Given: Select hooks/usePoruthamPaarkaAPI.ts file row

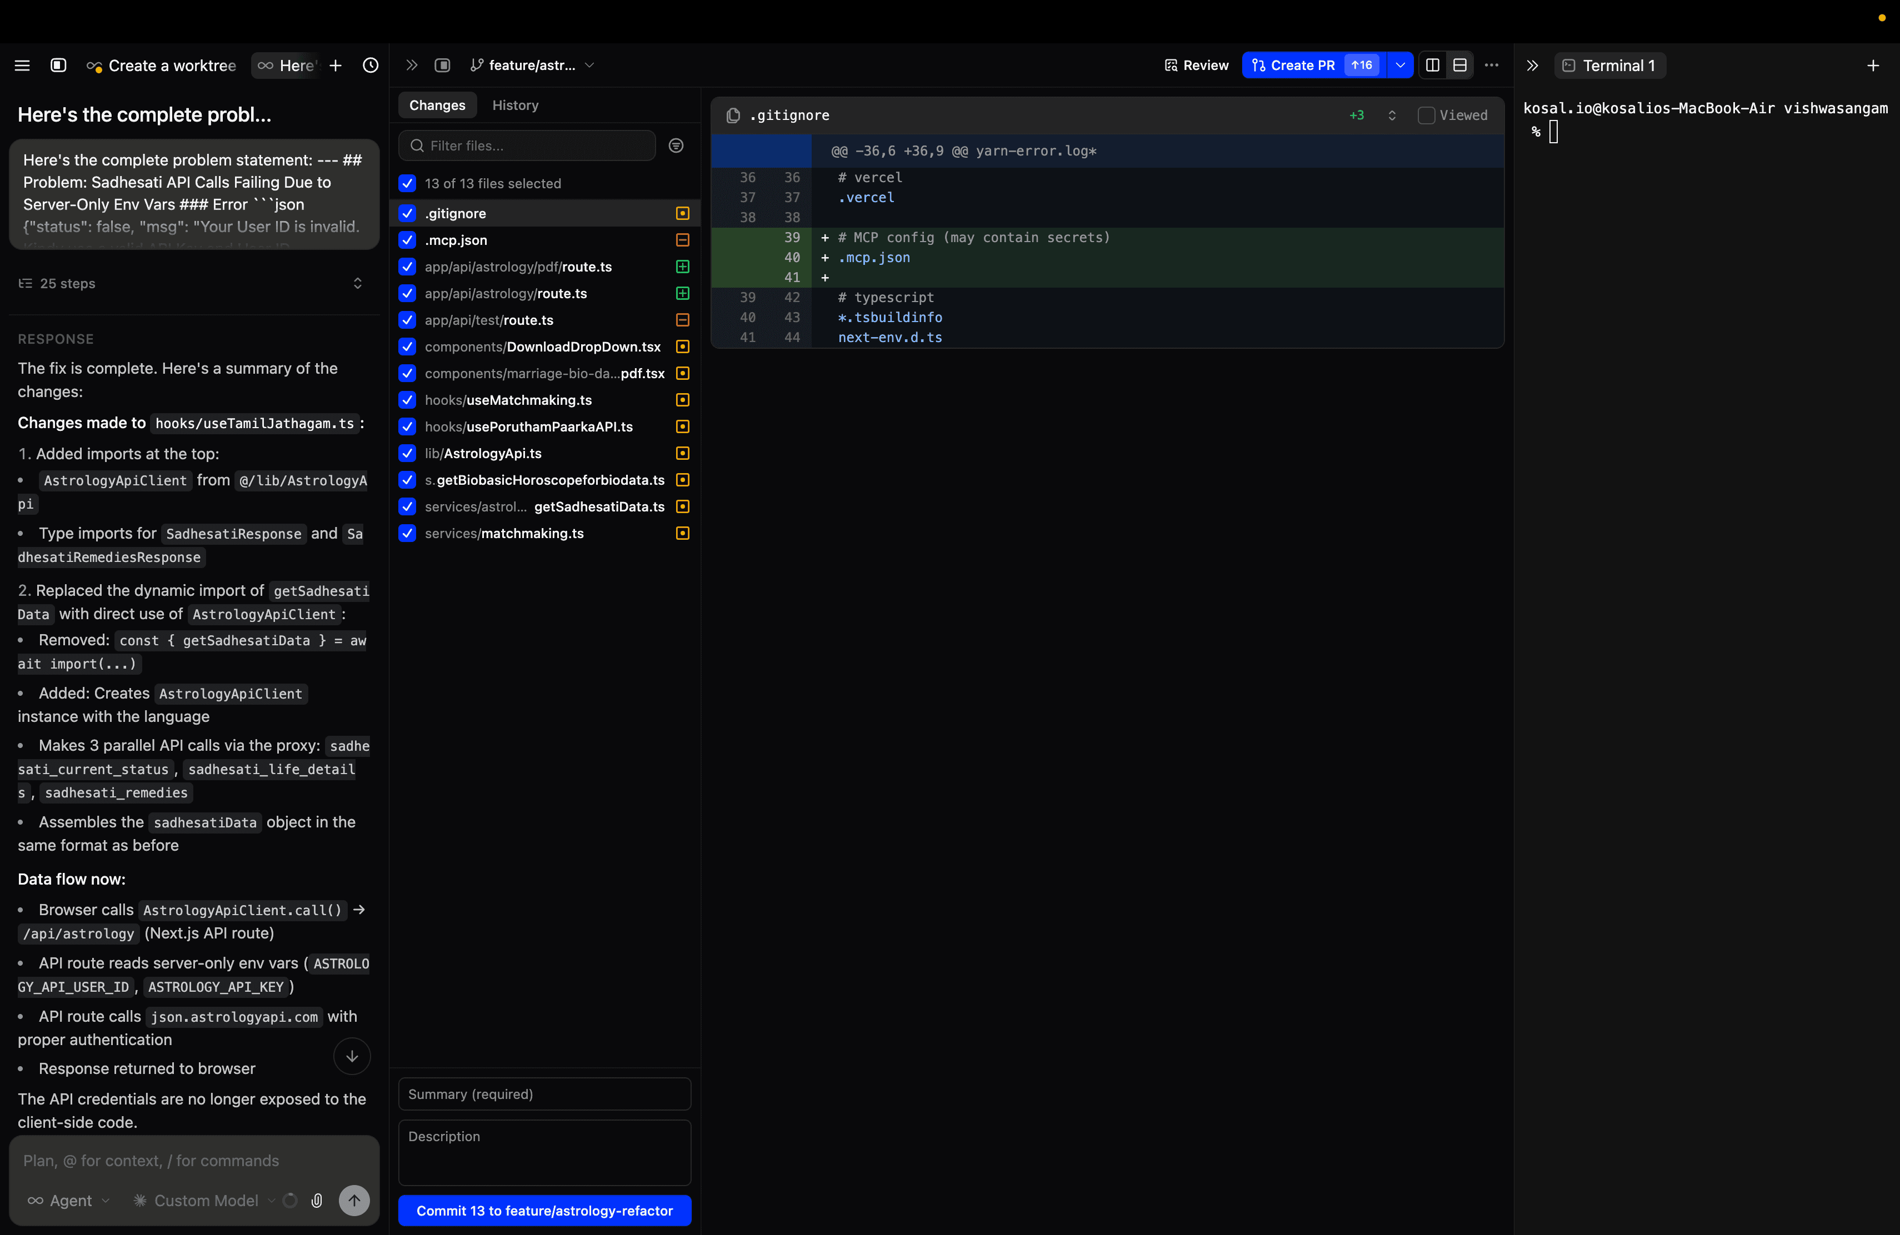Looking at the screenshot, I should tap(545, 427).
